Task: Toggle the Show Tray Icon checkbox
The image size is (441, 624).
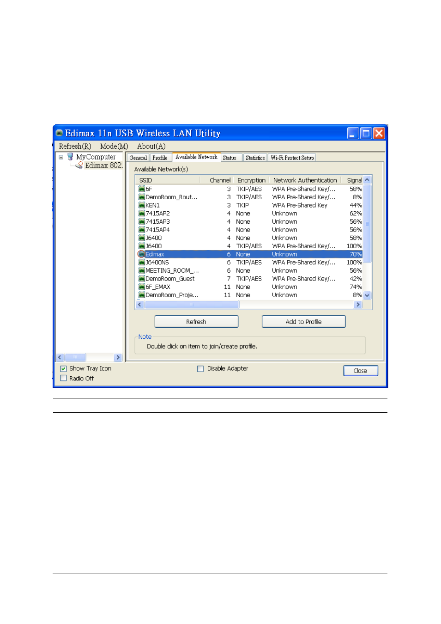Action: [63, 369]
